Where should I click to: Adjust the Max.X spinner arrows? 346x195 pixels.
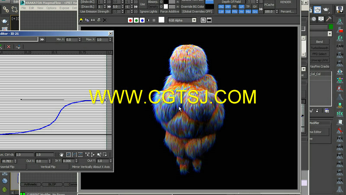click(x=110, y=39)
